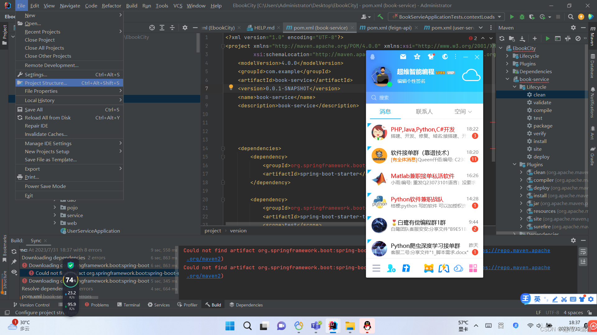
Task: Click Execute Maven Goal icon
Action: point(558,38)
